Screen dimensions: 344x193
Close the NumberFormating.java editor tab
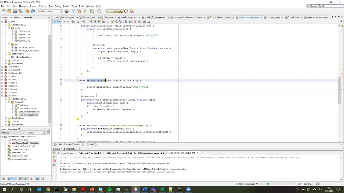point(261,17)
